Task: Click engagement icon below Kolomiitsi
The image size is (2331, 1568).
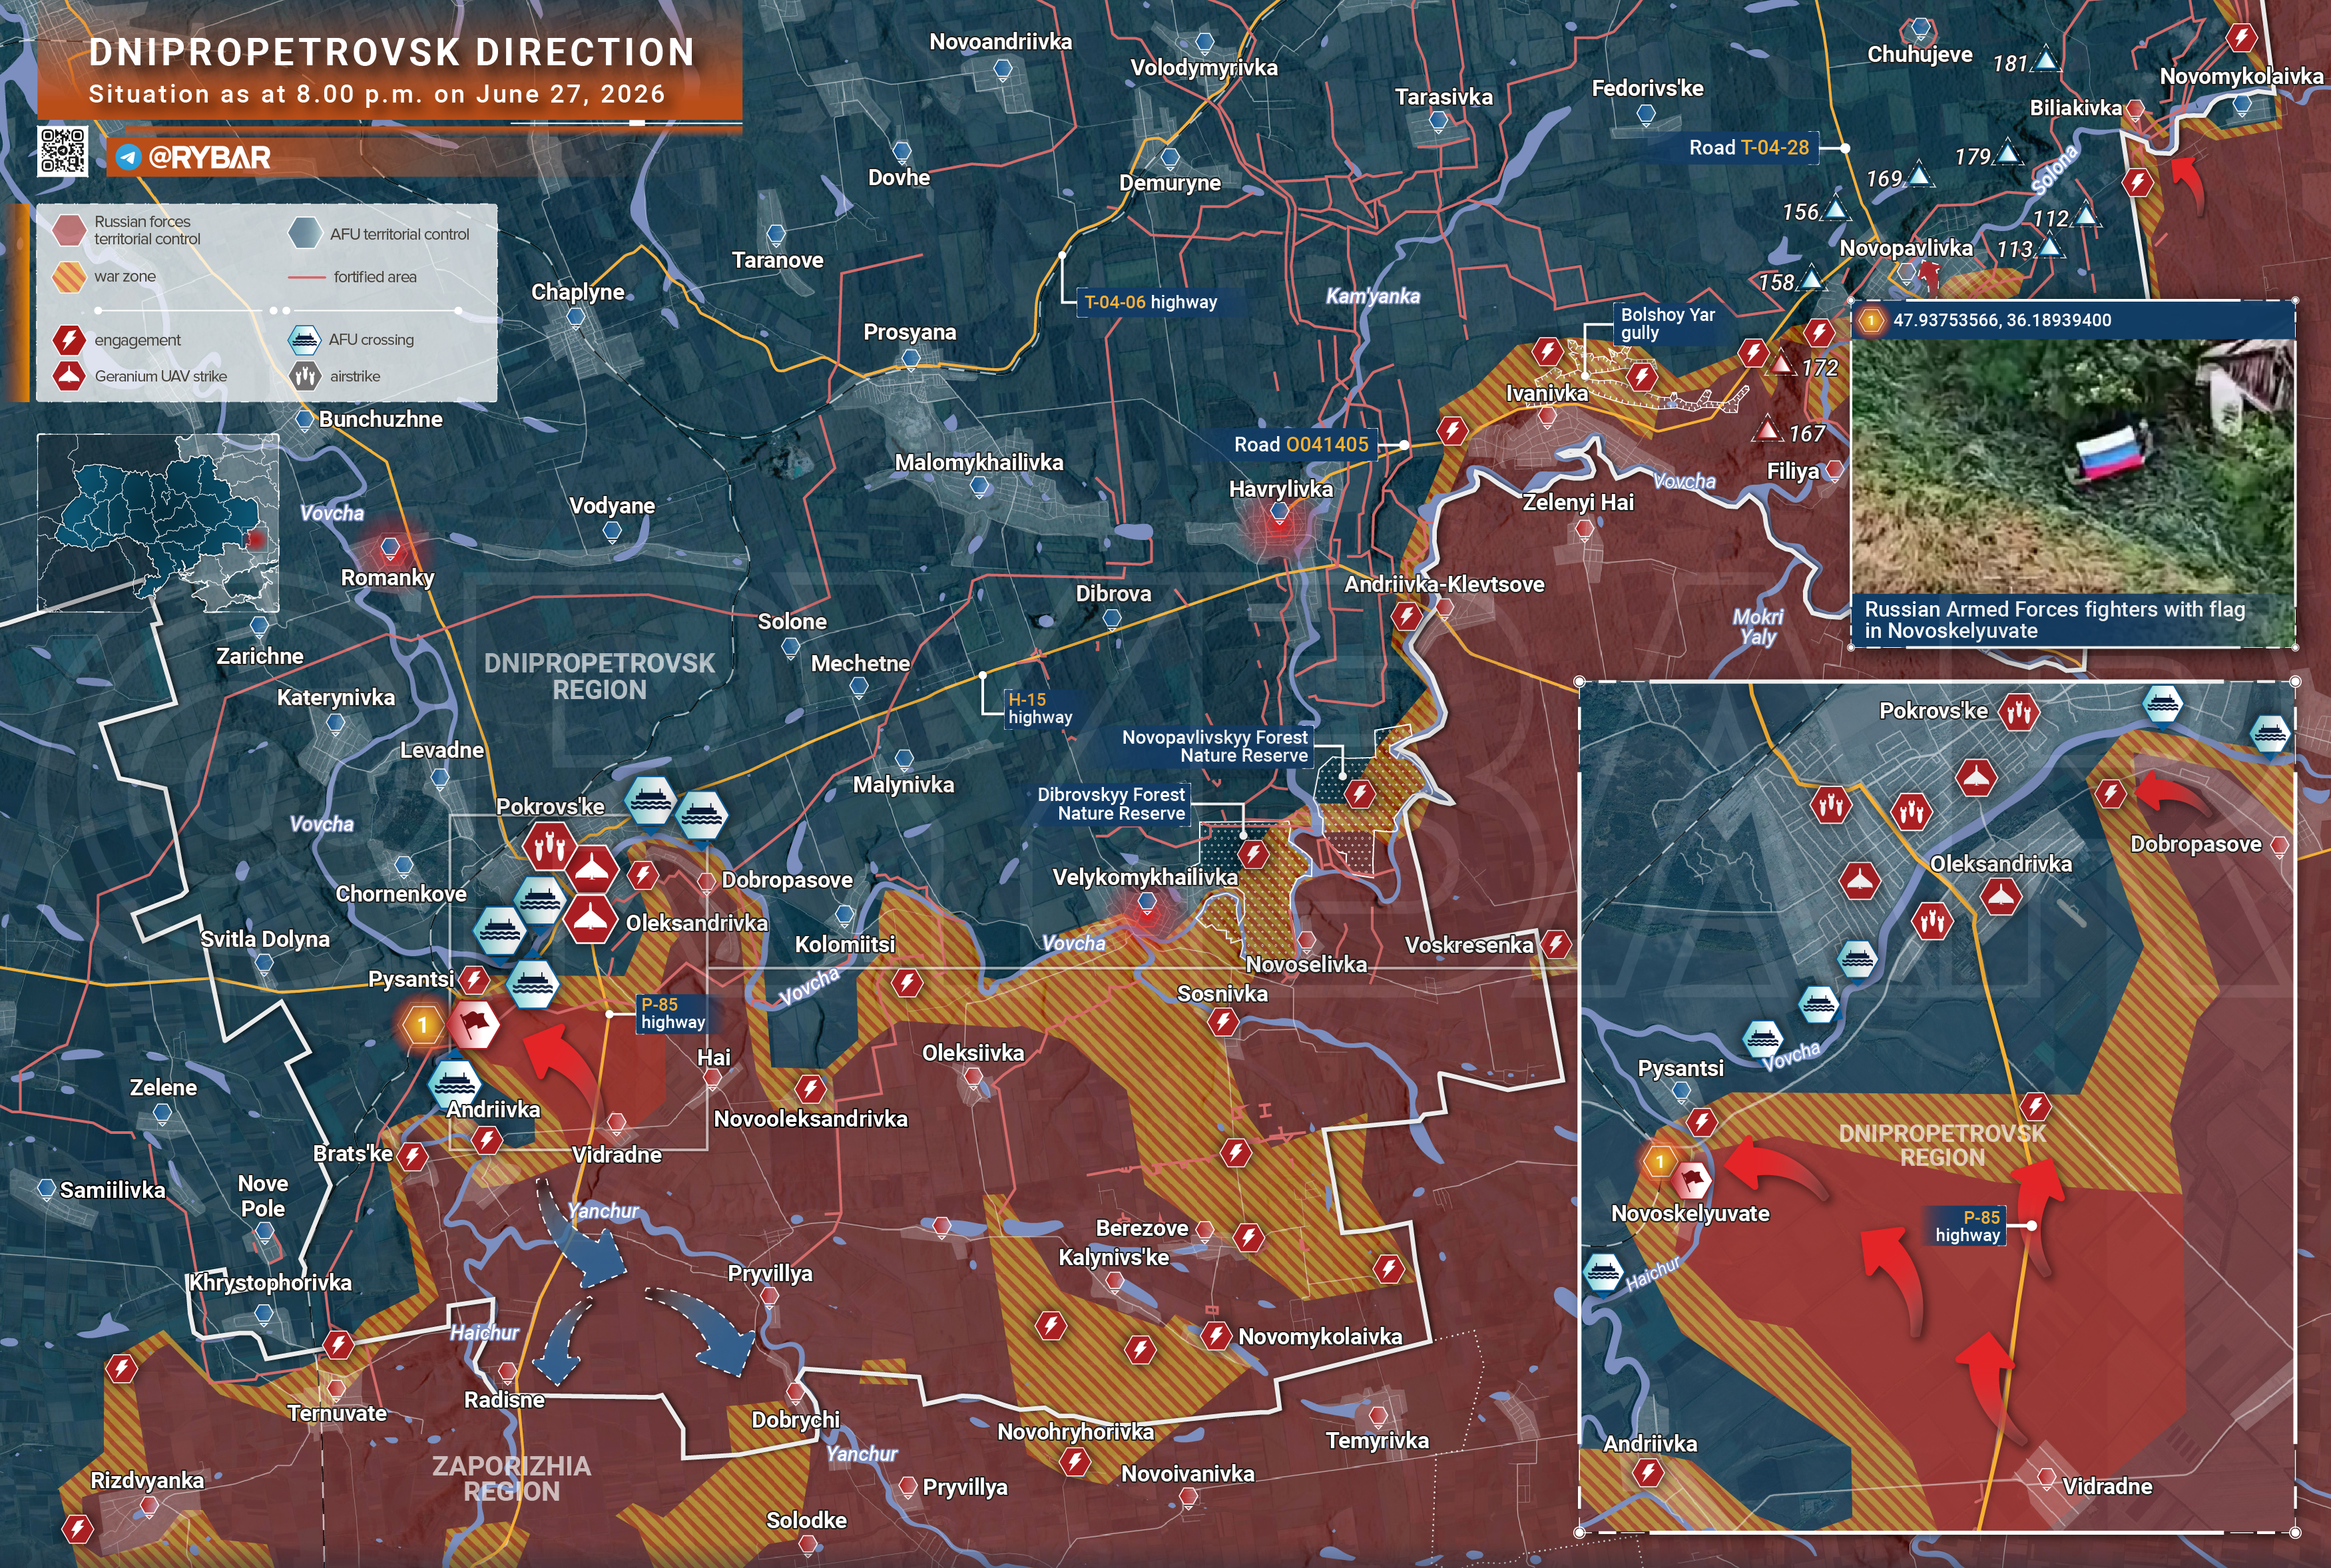Action: [x=908, y=983]
